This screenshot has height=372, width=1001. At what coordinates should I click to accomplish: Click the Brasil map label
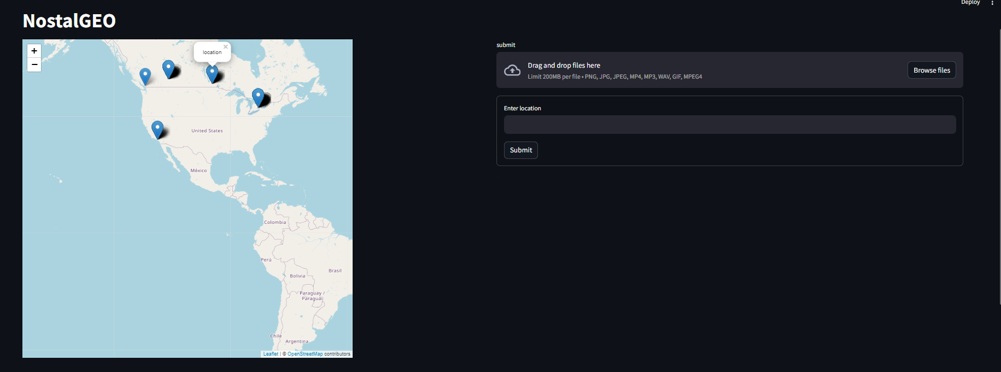[x=335, y=270]
